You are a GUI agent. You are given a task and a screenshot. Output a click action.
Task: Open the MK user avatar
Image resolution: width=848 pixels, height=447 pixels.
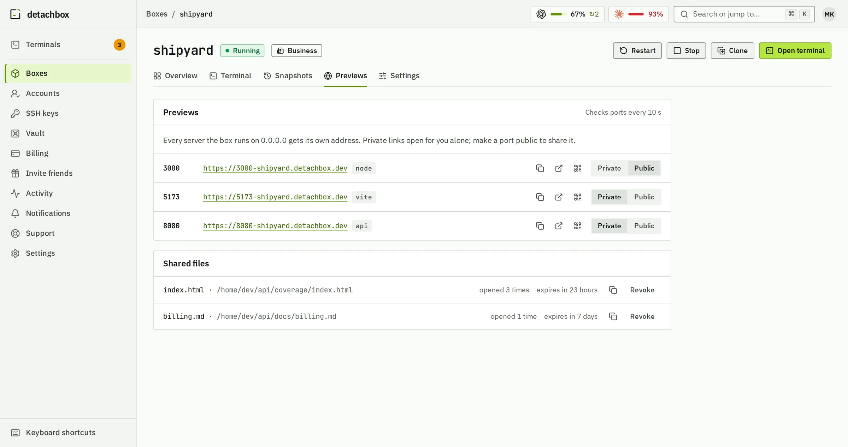(x=829, y=14)
